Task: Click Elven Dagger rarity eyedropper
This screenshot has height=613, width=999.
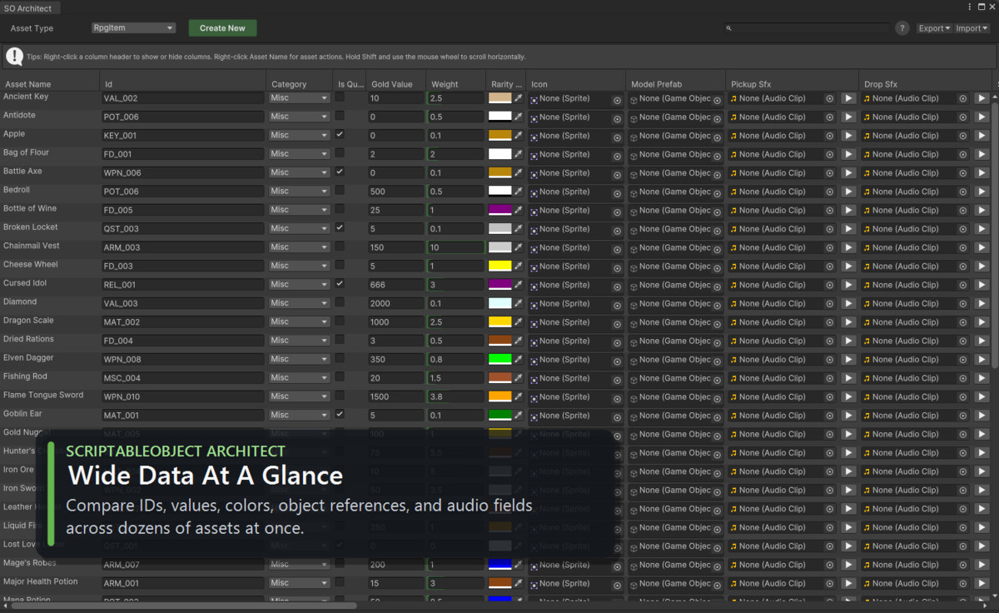Action: [518, 360]
